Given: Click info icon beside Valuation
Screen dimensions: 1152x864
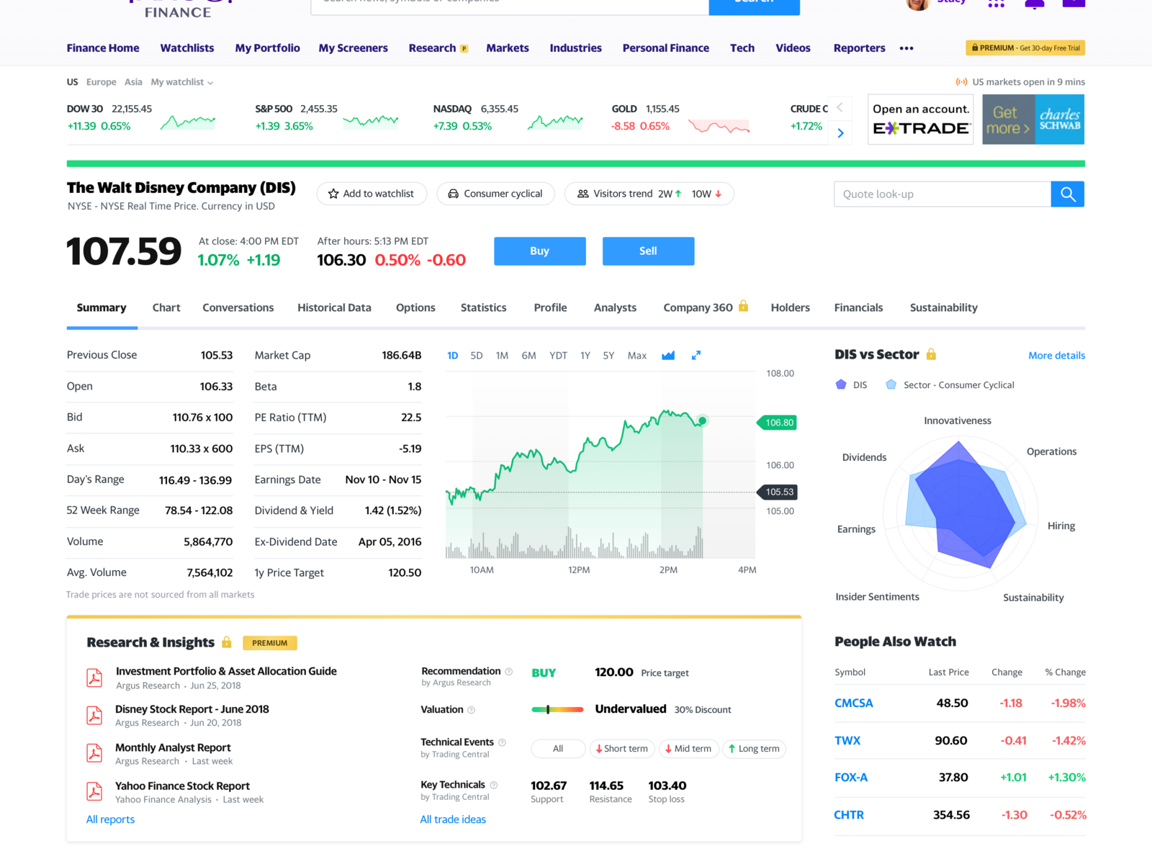Looking at the screenshot, I should (472, 710).
